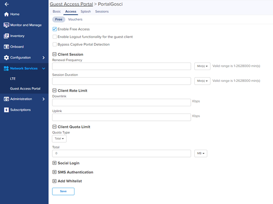
Task: Check Bypass Captive Portal Detection
Action: pos(55,44)
